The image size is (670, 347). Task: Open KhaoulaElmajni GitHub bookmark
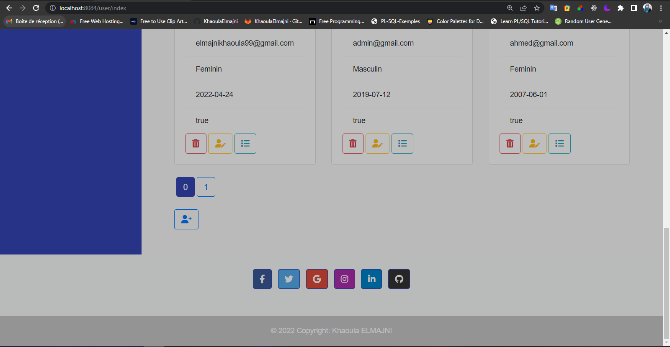(x=216, y=21)
